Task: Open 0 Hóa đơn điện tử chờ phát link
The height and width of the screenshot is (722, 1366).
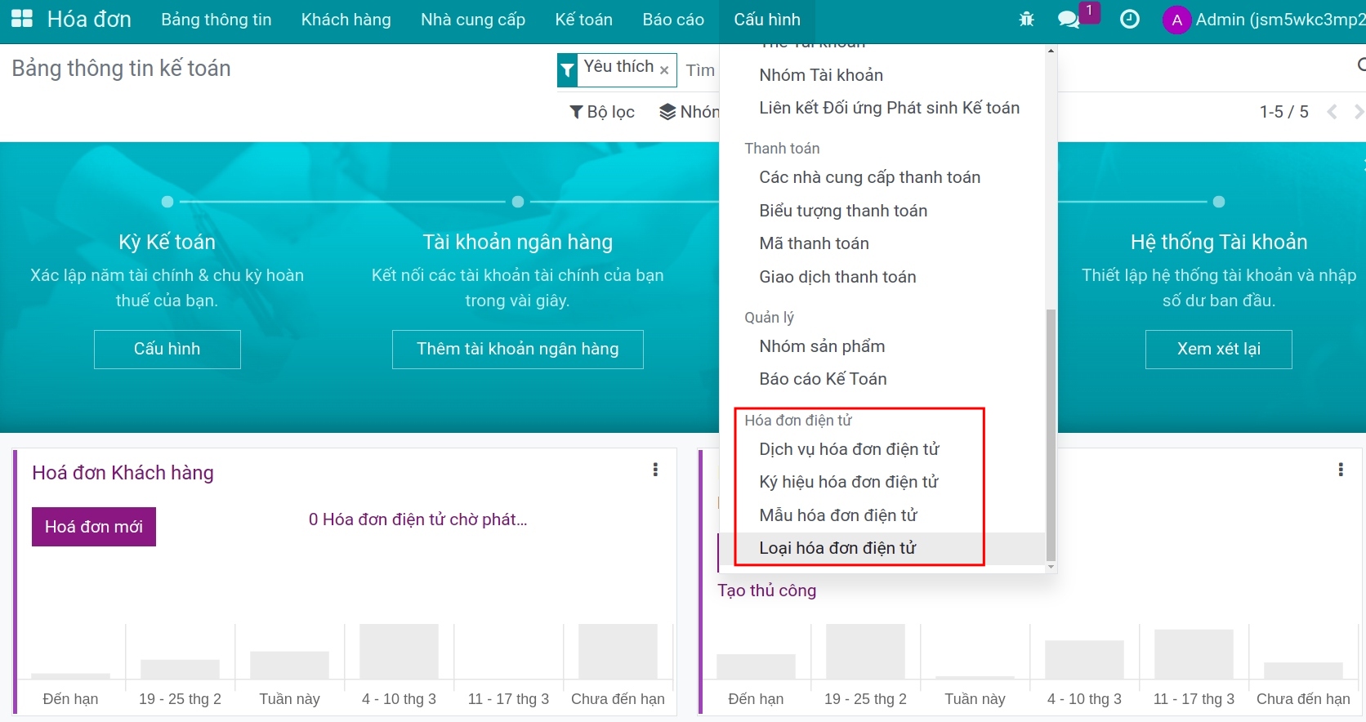Action: pyautogui.click(x=417, y=519)
